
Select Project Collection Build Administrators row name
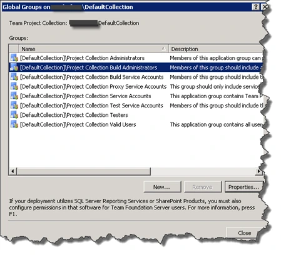(x=88, y=67)
